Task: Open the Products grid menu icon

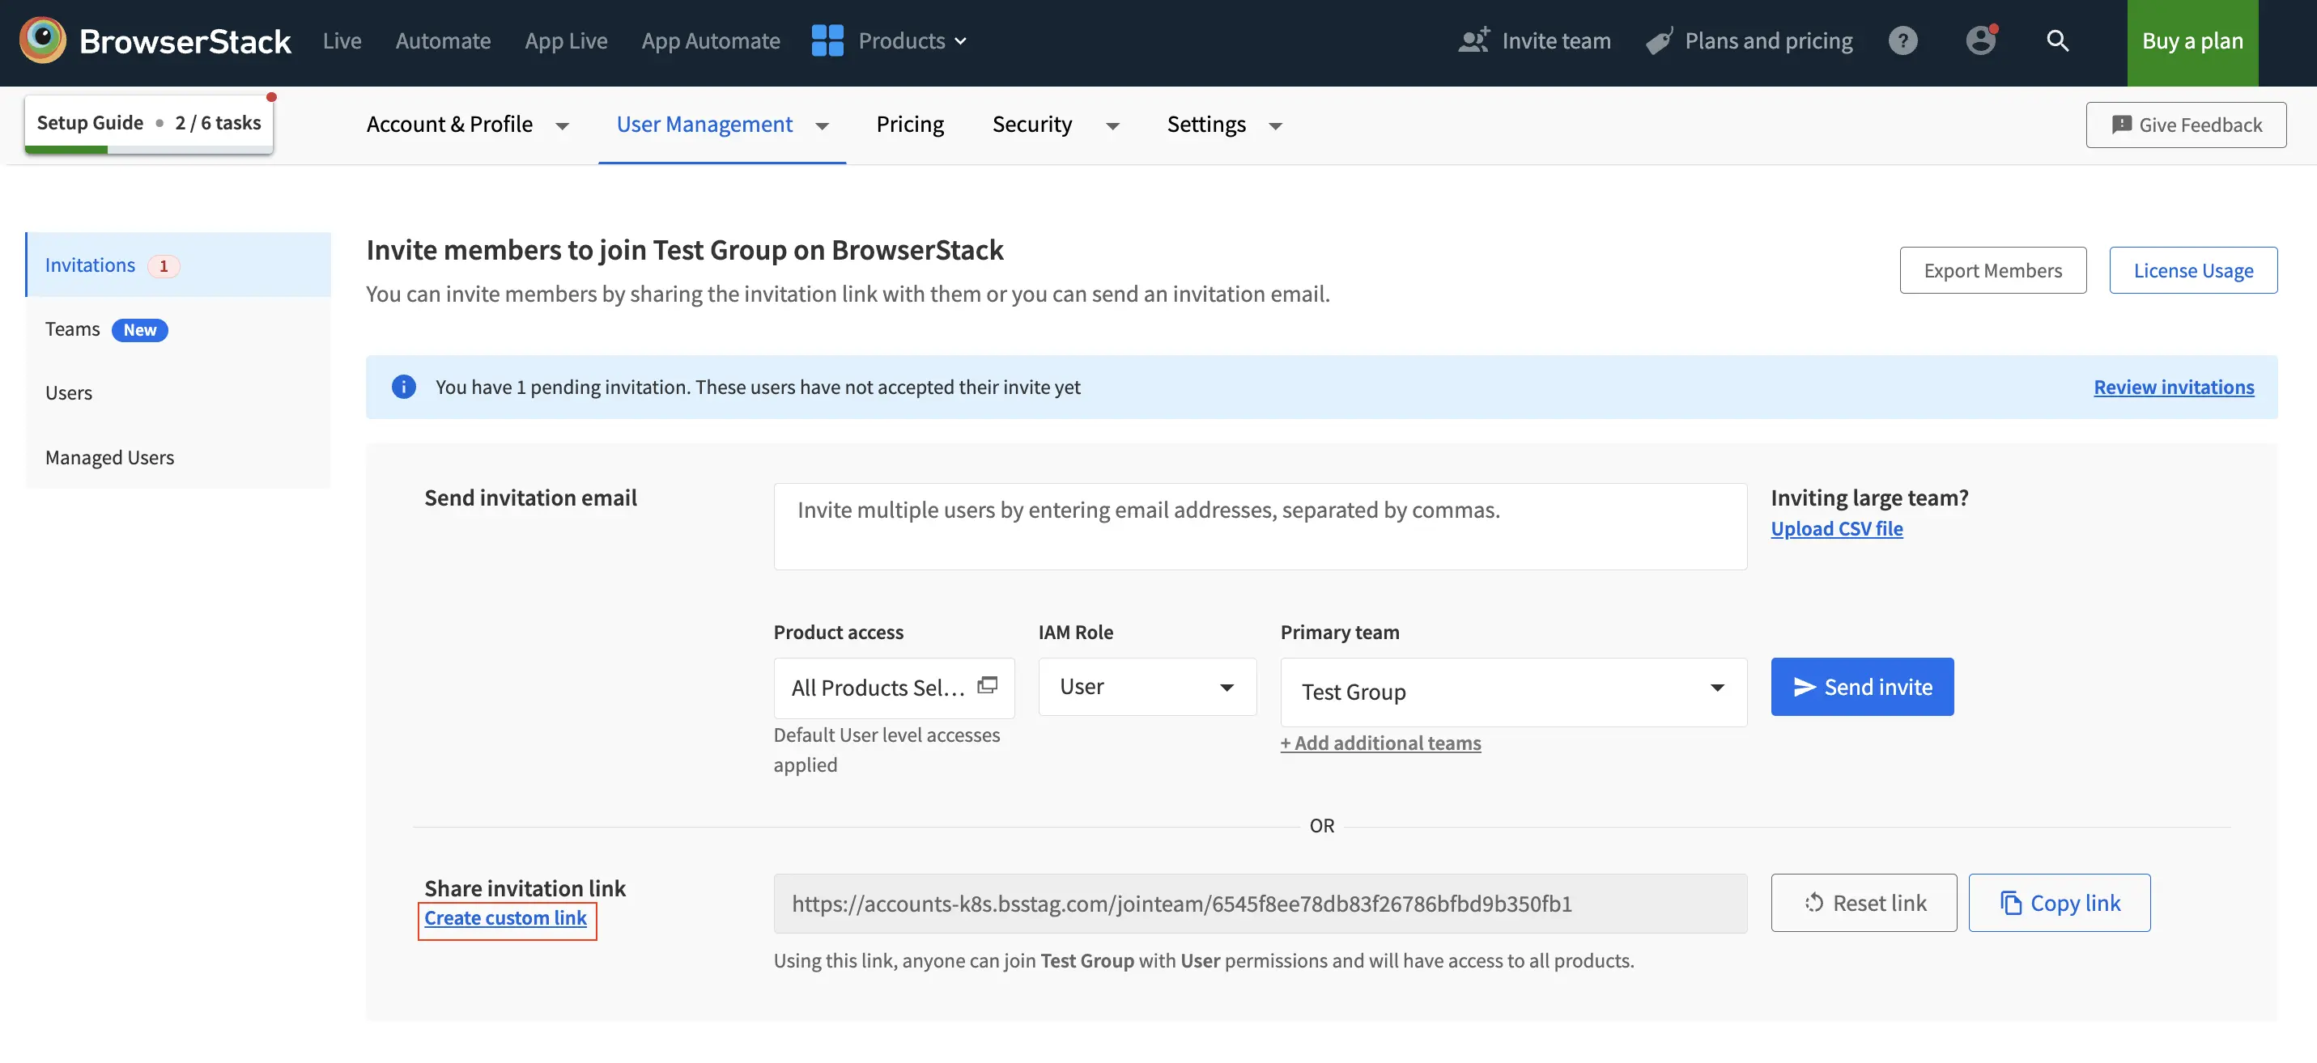Action: 827,40
